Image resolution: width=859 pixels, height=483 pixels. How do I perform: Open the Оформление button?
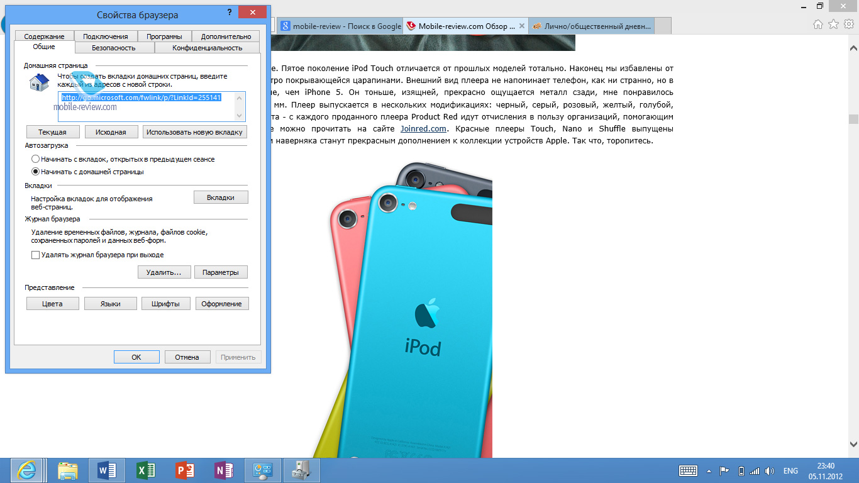[222, 304]
